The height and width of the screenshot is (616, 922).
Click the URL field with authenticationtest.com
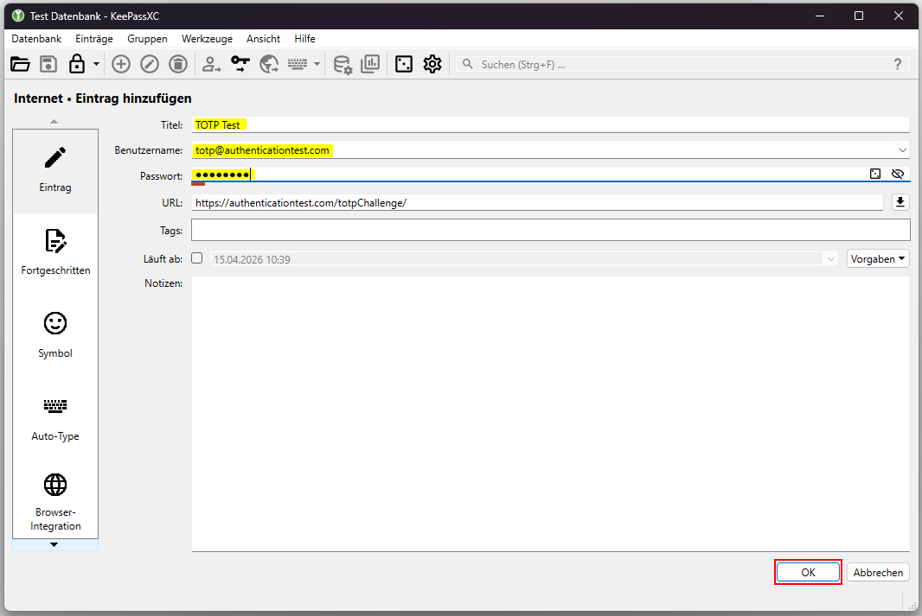pos(537,202)
